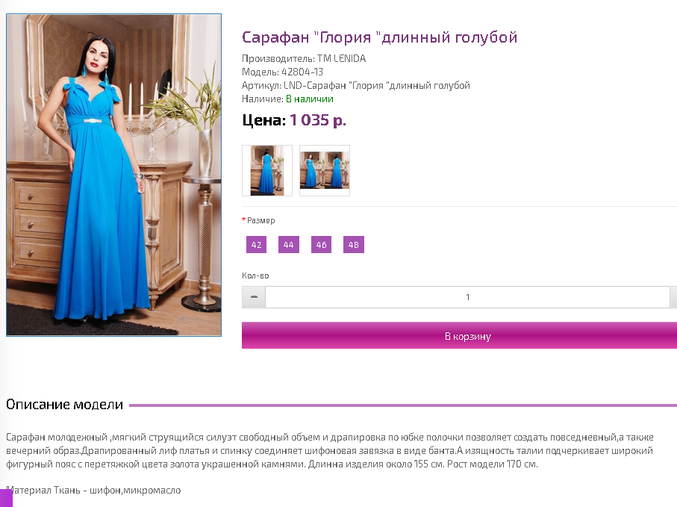The height and width of the screenshot is (507, 677).
Task: Add the dress to cart with В корзину
Action: (459, 335)
